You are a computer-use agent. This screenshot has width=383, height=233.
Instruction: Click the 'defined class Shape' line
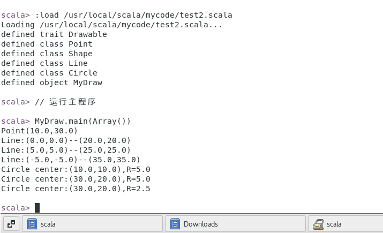(x=47, y=54)
